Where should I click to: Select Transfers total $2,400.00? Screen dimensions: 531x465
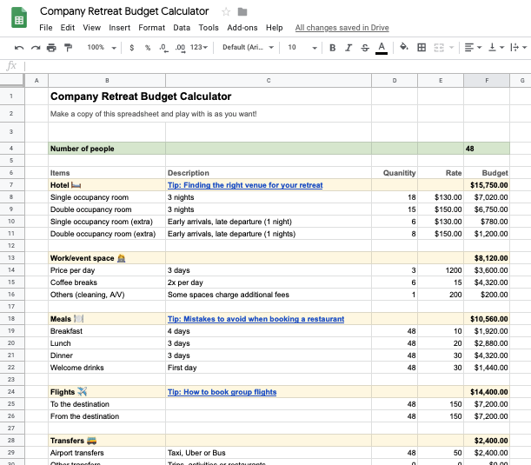pyautogui.click(x=487, y=441)
